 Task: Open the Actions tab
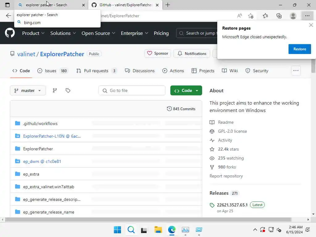pos(173,71)
